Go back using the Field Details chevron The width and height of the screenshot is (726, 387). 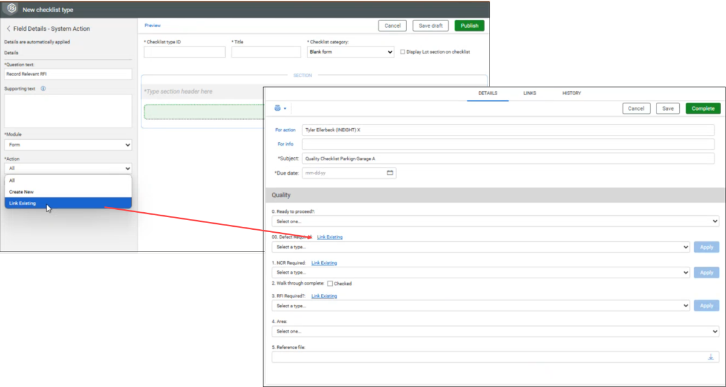click(8, 29)
